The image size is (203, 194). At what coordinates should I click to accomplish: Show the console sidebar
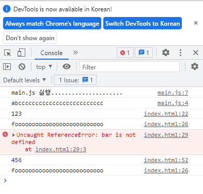point(7,66)
